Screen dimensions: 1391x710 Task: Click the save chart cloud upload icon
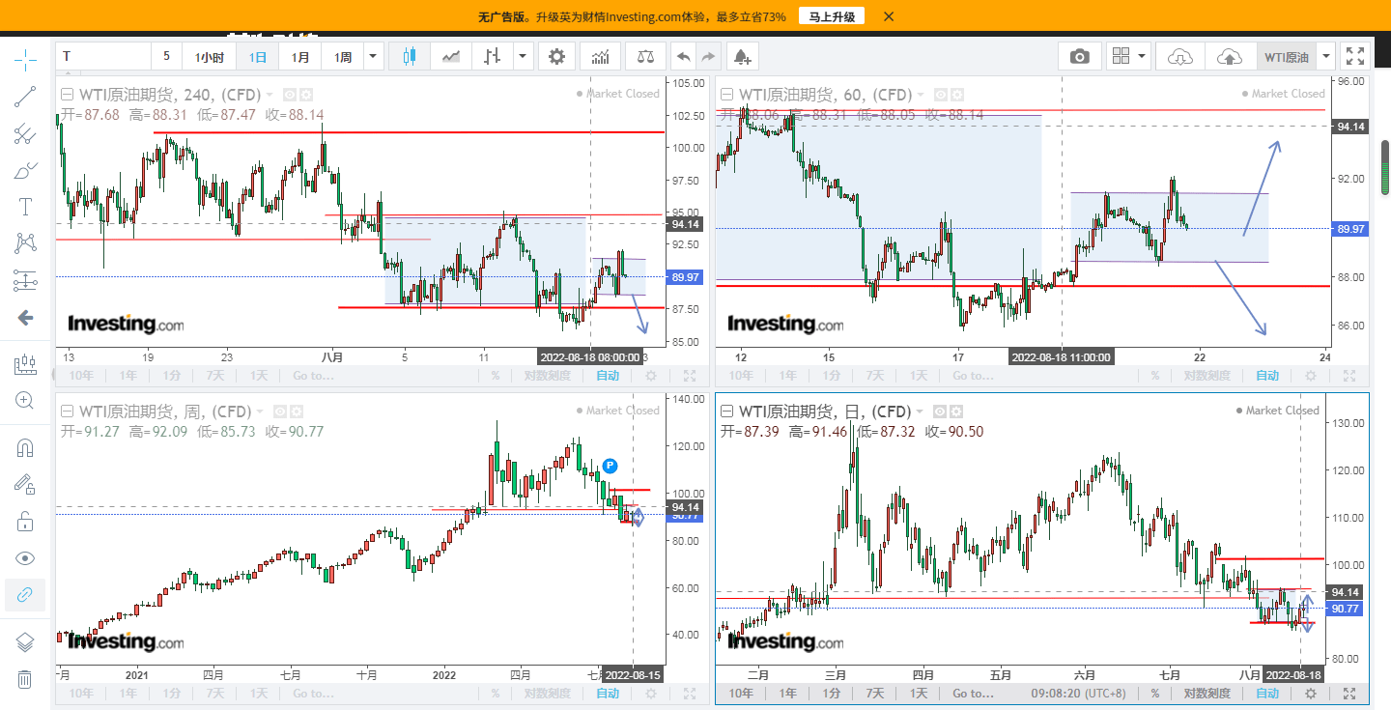point(1230,57)
